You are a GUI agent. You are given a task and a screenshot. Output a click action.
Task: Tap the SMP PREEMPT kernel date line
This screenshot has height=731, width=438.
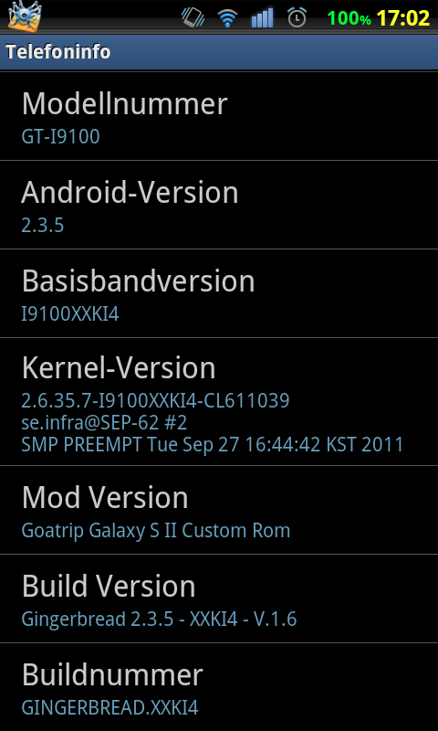pos(213,444)
